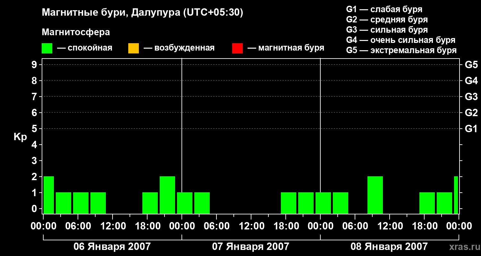
Task: Click the date label '08 Января 2007'
Action: click(389, 246)
